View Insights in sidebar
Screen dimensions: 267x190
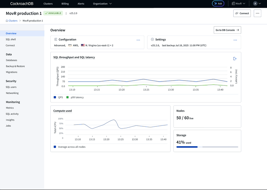coord(10,120)
